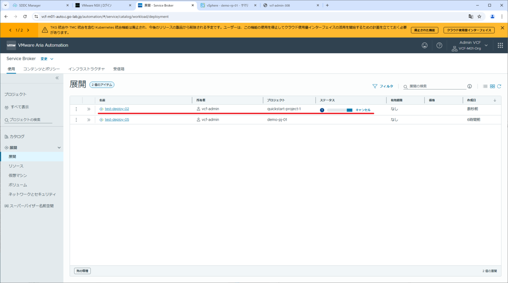Click demo-pj-01 project cell

[x=277, y=120]
